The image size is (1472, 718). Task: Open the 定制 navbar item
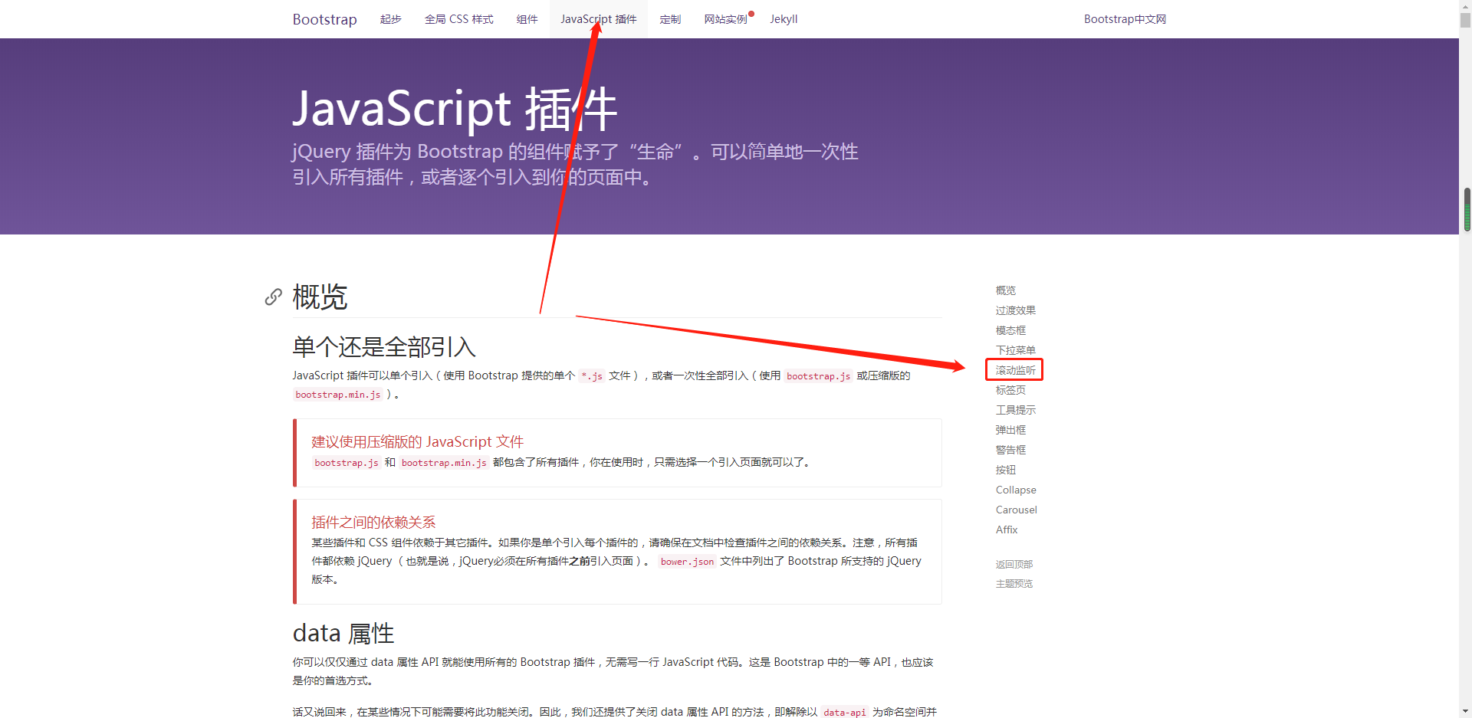(671, 19)
